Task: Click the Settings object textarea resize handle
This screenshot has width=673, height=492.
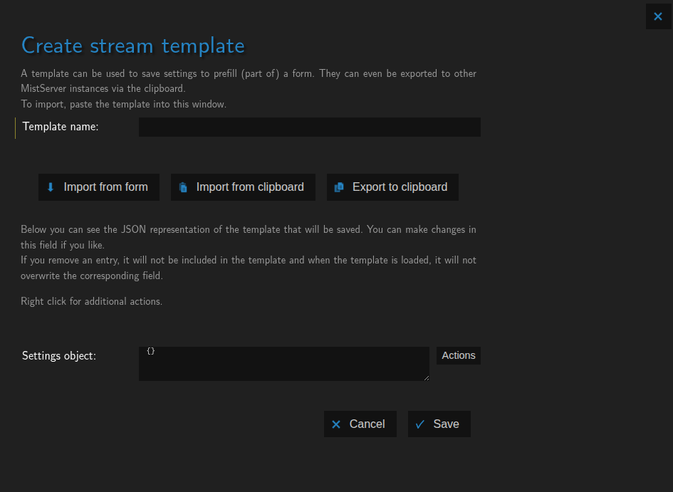Action: pos(426,378)
